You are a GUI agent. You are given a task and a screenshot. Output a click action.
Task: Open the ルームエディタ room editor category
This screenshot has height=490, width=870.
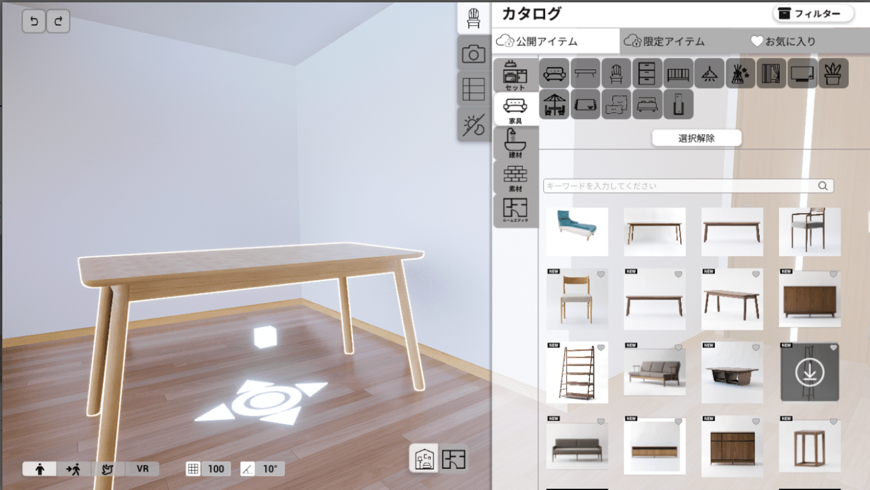pyautogui.click(x=515, y=210)
